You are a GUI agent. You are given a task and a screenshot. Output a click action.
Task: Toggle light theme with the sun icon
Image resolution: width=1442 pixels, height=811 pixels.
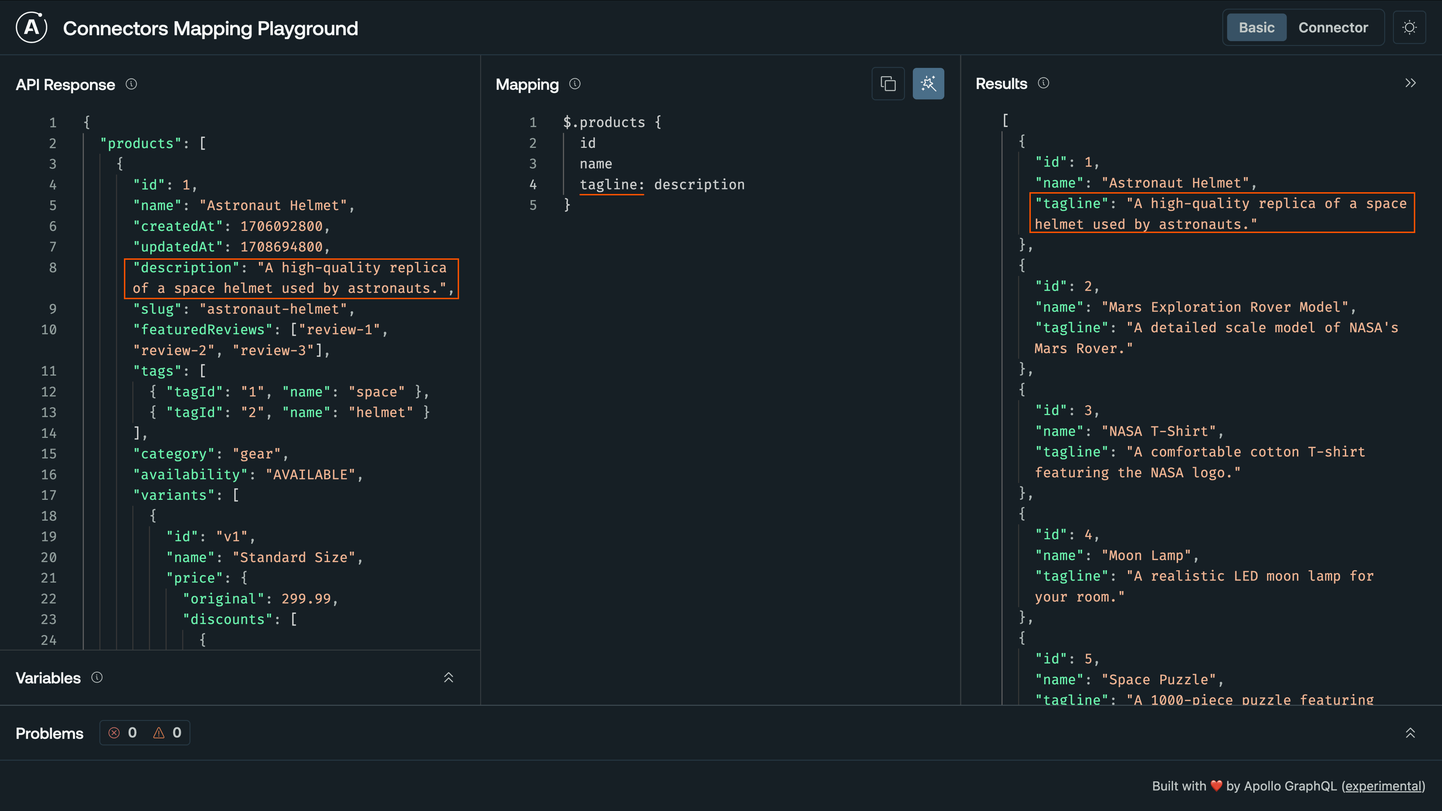(x=1410, y=27)
